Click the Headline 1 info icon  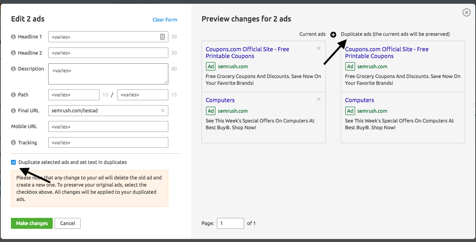coord(14,37)
